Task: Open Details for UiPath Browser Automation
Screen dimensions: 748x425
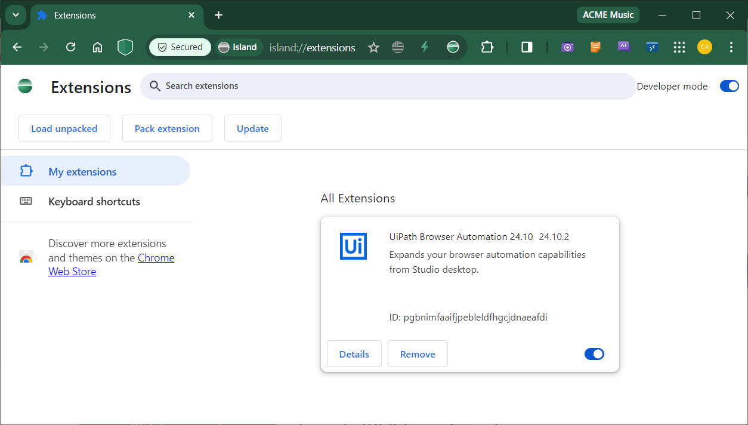Action: (x=354, y=353)
